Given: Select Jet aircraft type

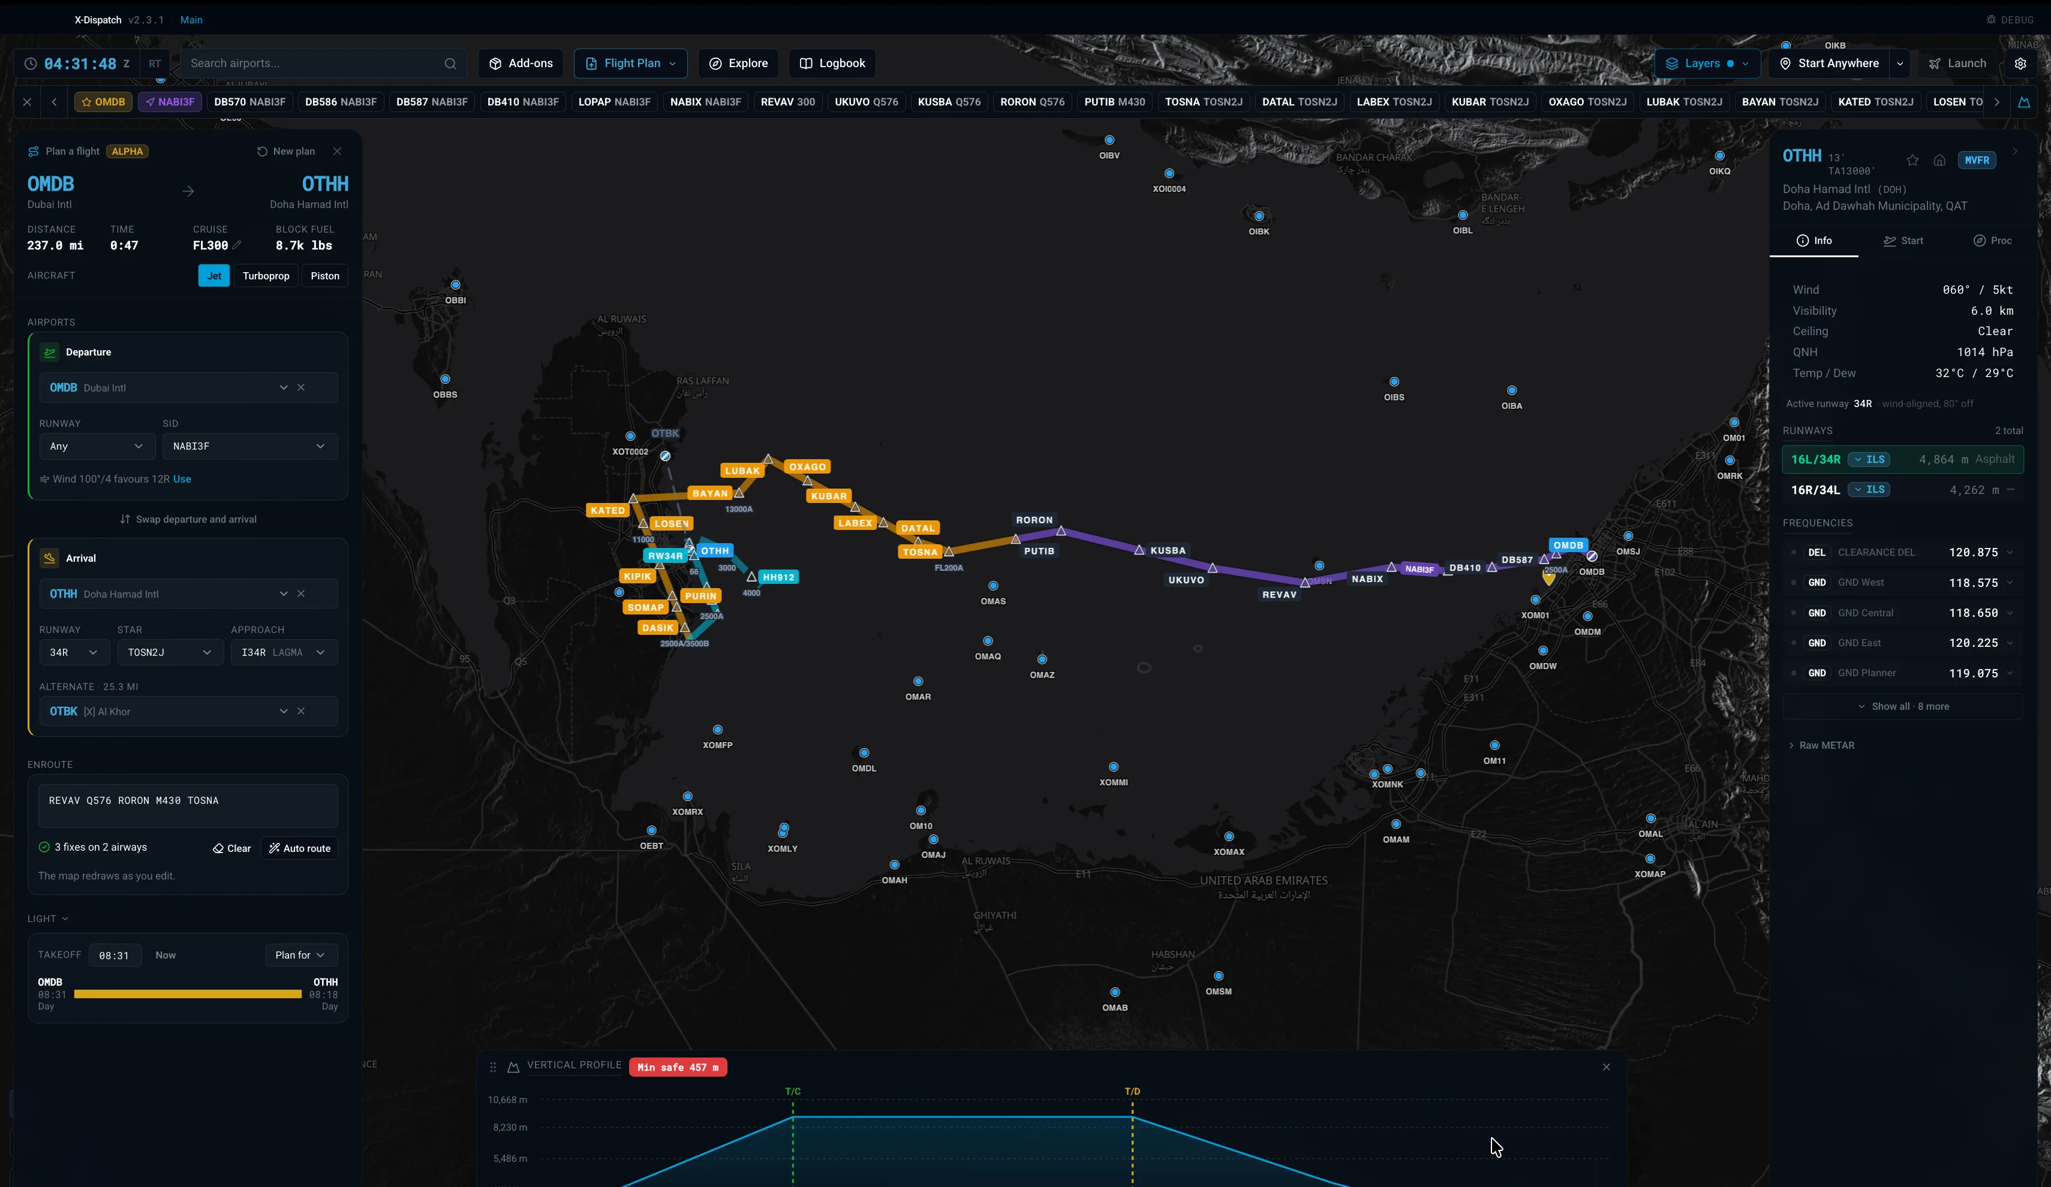Looking at the screenshot, I should point(214,276).
